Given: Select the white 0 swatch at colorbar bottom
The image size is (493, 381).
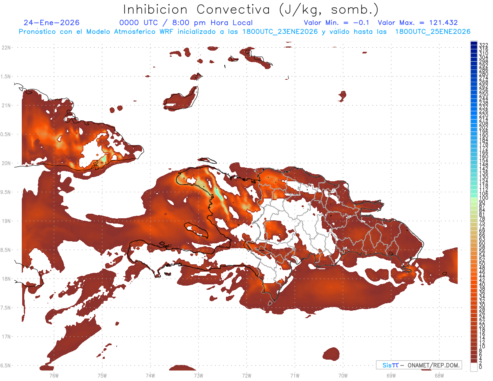Looking at the screenshot, I should (474, 367).
